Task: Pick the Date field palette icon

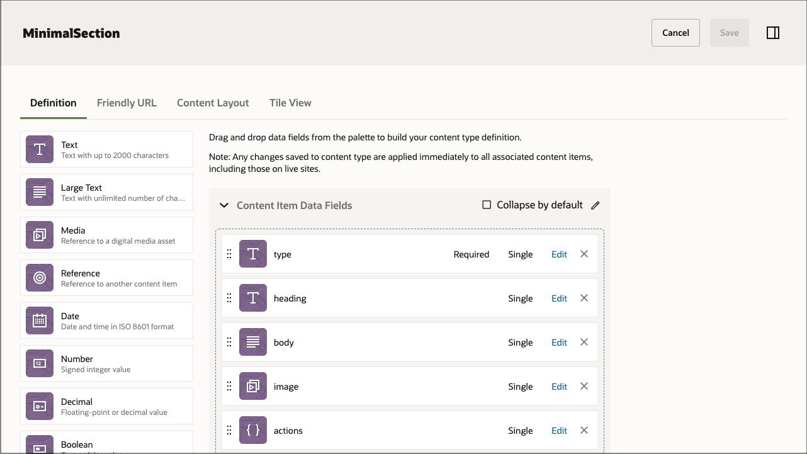Action: pos(40,321)
